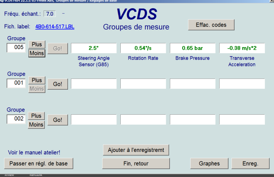The height and width of the screenshot is (177, 274).
Task: Open the 4B0-614-517.LBL label file link
Action: pyautogui.click(x=55, y=27)
